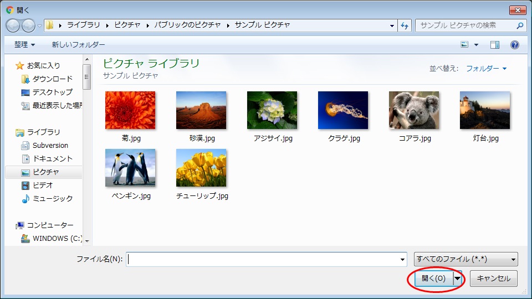Open 最近表示した場所 in favorites
Screen dimensions: 532x299
point(57,105)
